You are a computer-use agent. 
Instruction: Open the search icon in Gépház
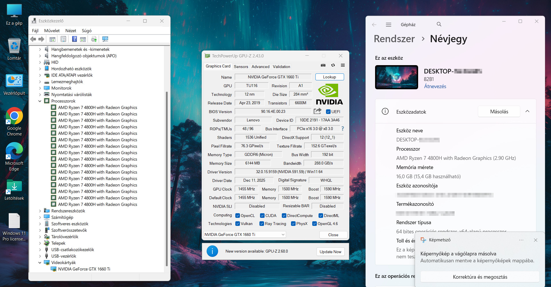439,24
